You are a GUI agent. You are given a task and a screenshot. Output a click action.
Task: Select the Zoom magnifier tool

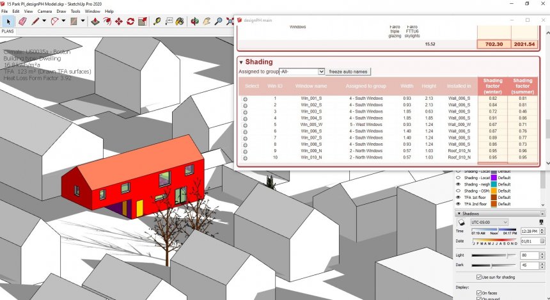[x=218, y=22]
